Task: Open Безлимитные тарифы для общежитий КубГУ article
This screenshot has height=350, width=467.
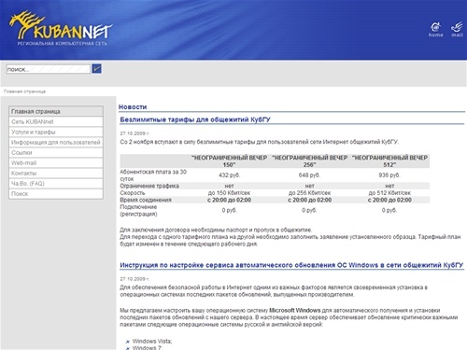Action: 195,119
